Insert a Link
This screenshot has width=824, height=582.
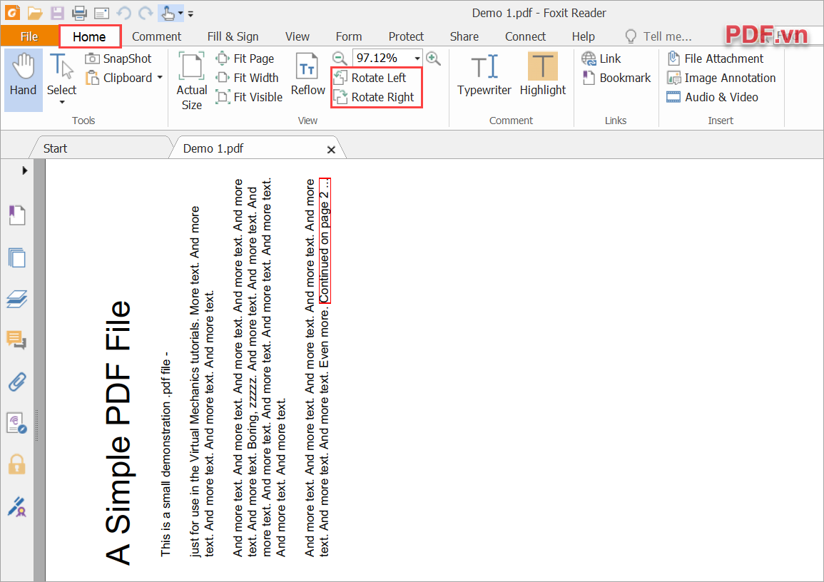click(x=601, y=58)
